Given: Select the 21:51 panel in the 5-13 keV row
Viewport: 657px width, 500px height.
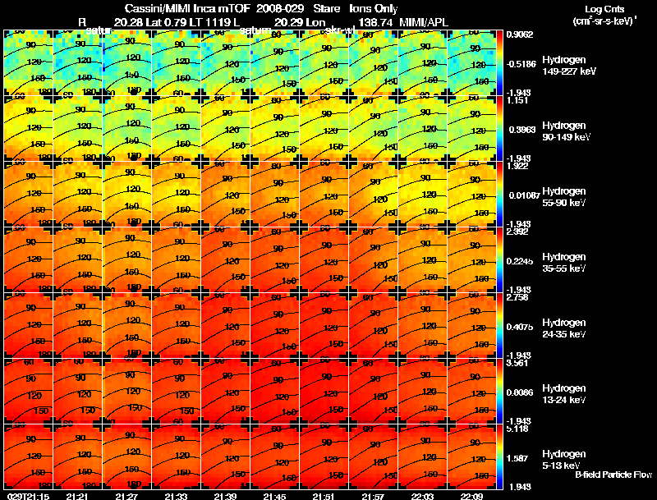Looking at the screenshot, I should (324, 456).
